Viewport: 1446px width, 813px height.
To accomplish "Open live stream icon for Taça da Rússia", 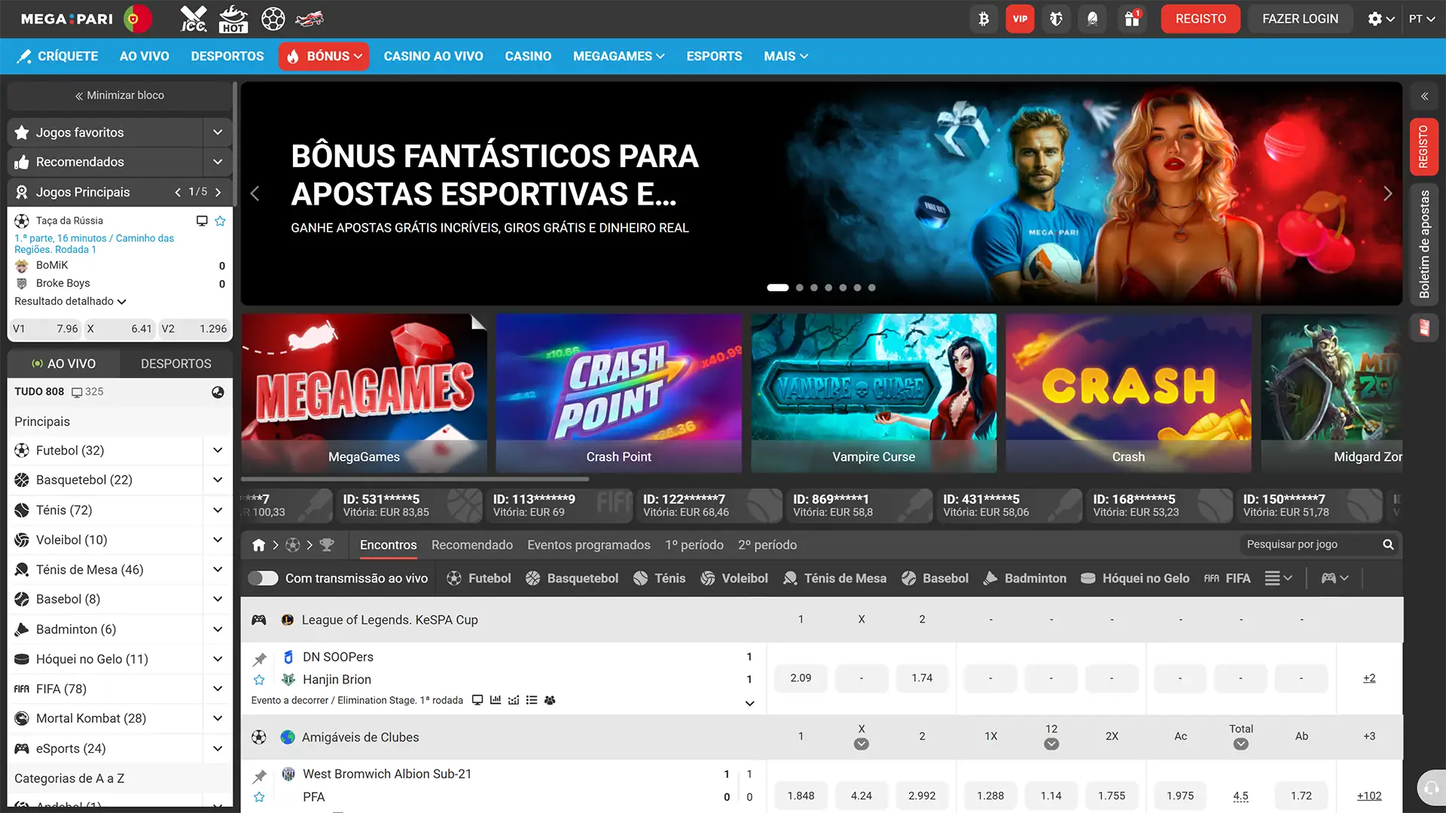I will click(202, 221).
